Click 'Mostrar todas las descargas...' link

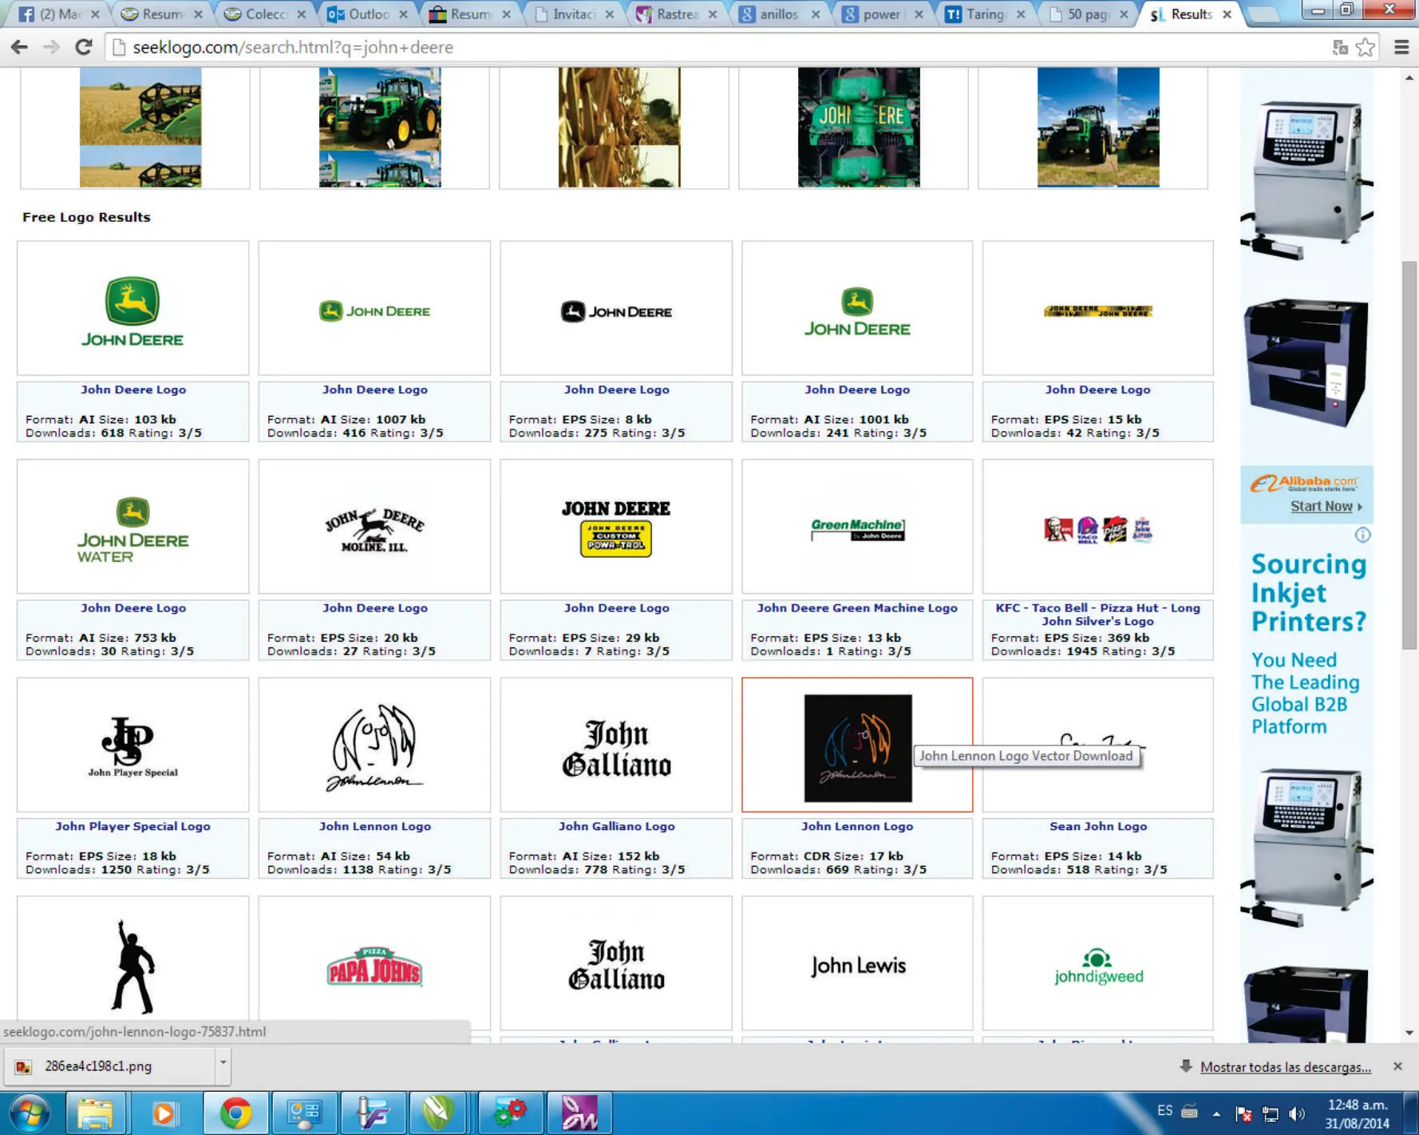pyautogui.click(x=1285, y=1067)
